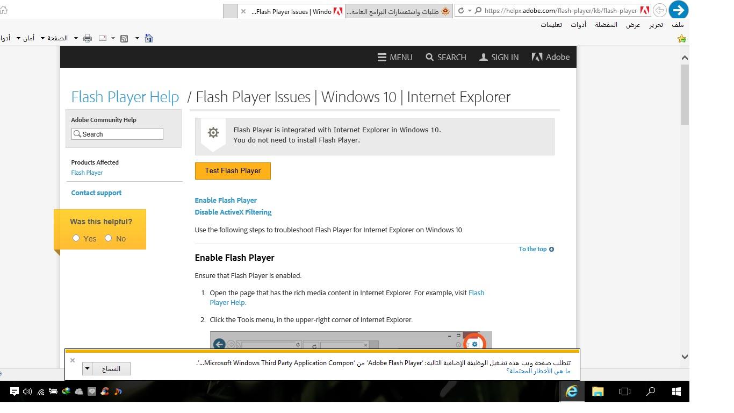This screenshot has height=413, width=734.
Task: Click the vertical scrollbar up arrow
Action: pyautogui.click(x=685, y=58)
